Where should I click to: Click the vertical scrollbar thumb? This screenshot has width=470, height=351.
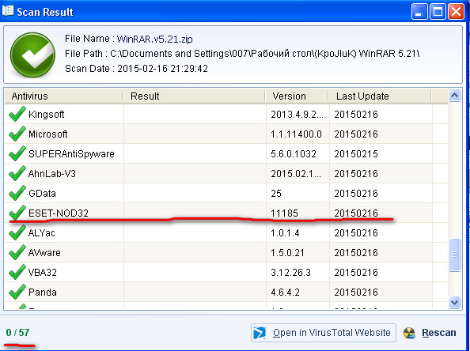tap(454, 255)
